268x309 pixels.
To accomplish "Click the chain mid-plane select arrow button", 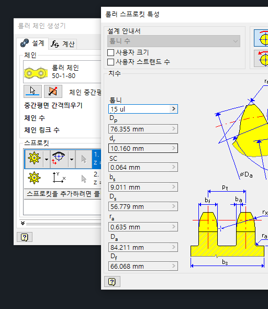I will [32, 91].
